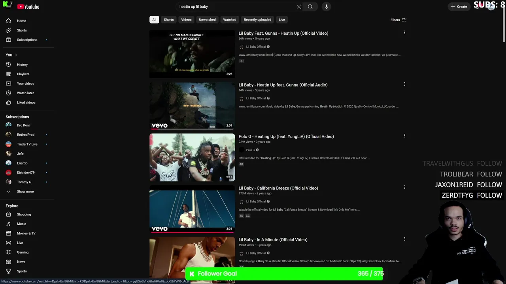This screenshot has height=284, width=506.
Task: Clear the search box with the X
Action: click(x=299, y=7)
